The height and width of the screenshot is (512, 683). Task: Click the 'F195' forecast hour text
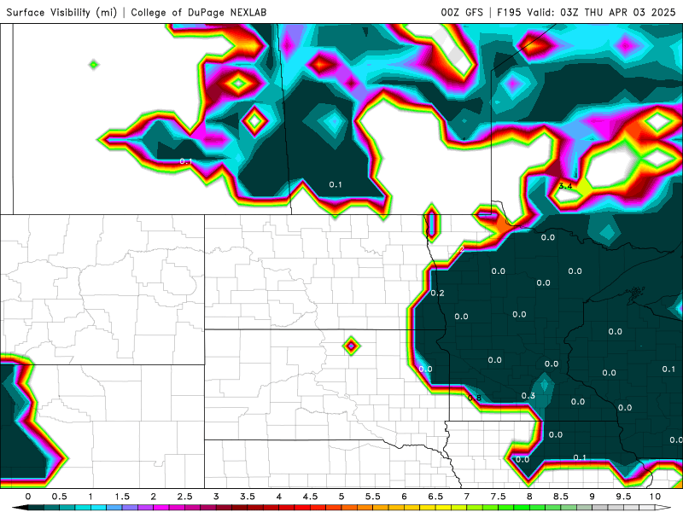click(509, 12)
